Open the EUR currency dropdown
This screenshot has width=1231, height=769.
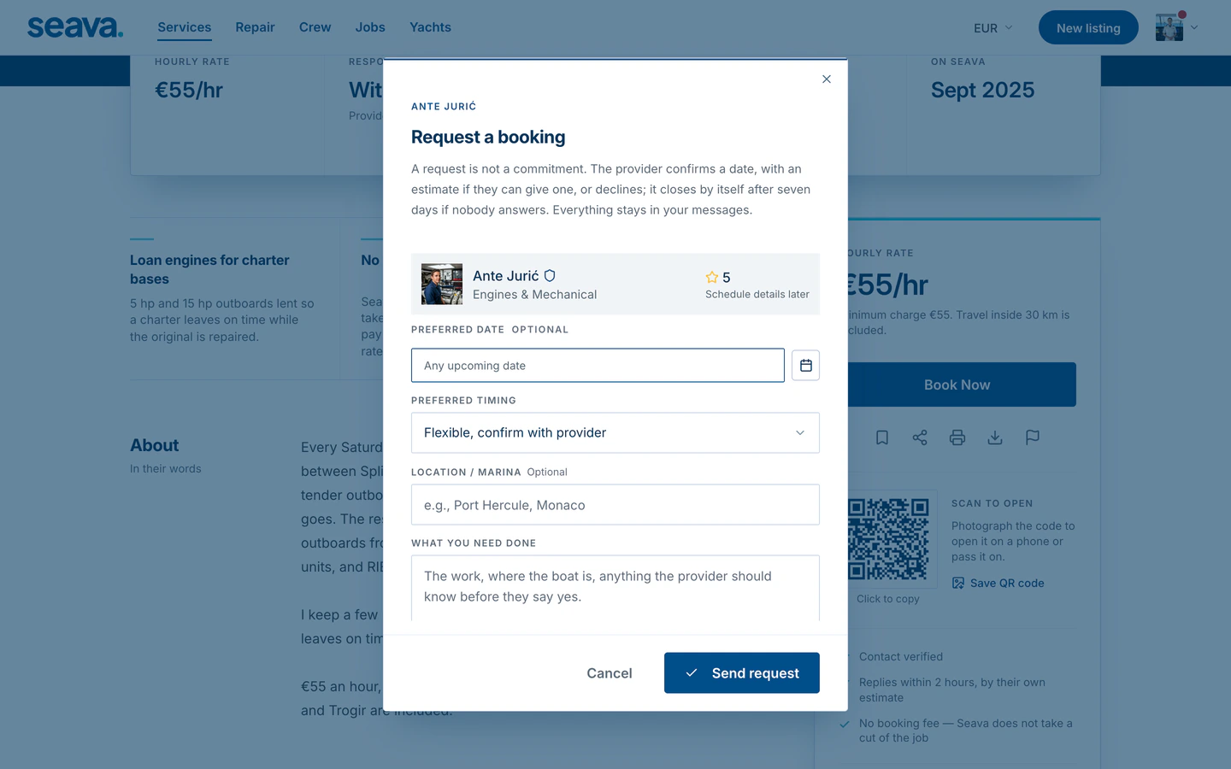(x=992, y=28)
